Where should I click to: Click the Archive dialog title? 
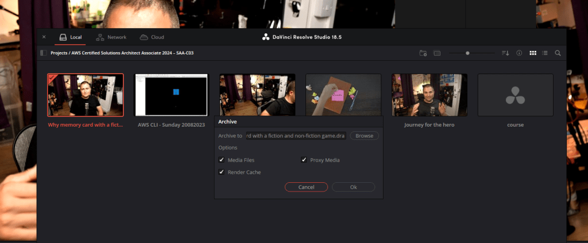click(227, 121)
